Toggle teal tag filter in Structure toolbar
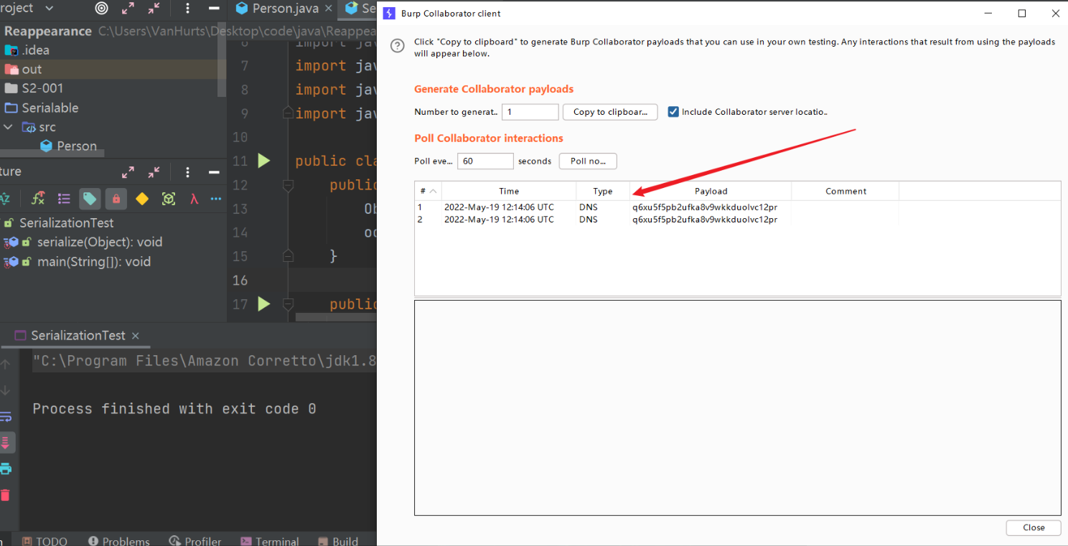 coord(90,199)
